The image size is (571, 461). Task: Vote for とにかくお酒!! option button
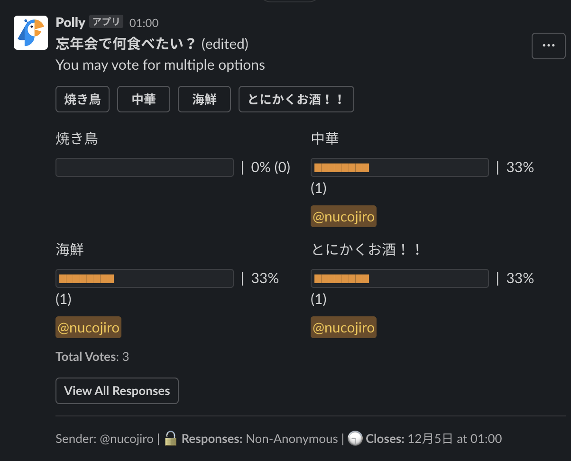point(296,99)
